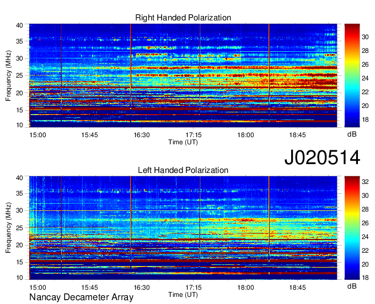The height and width of the screenshot is (304, 375).
Task: Click the 16:30 time tick under Left Handed plot
Action: [142, 287]
